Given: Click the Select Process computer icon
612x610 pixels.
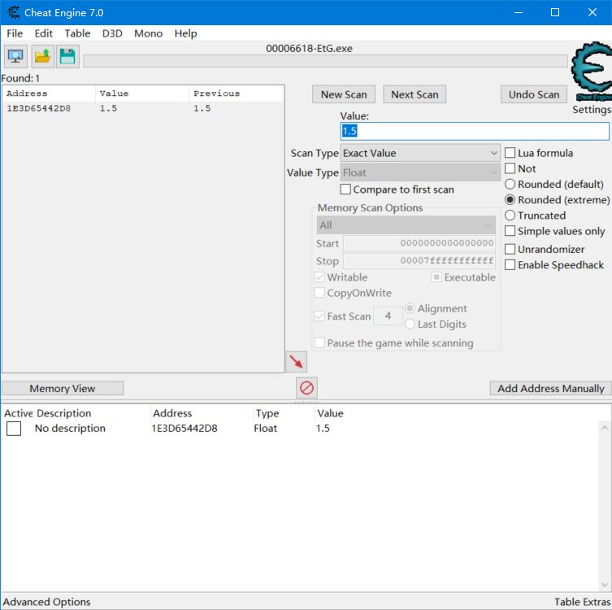Looking at the screenshot, I should pos(15,56).
